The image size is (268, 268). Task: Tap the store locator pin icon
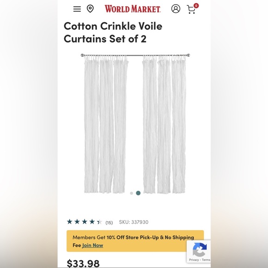[x=90, y=9]
